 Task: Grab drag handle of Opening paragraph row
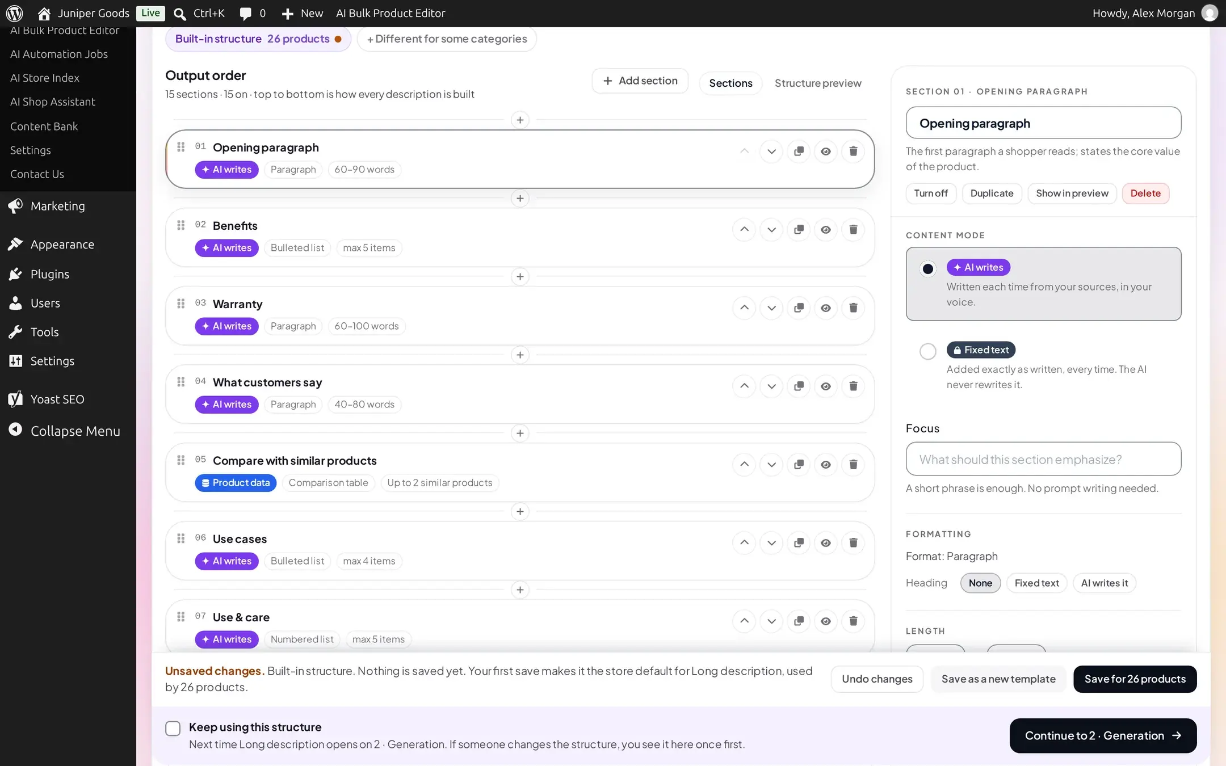click(x=180, y=147)
